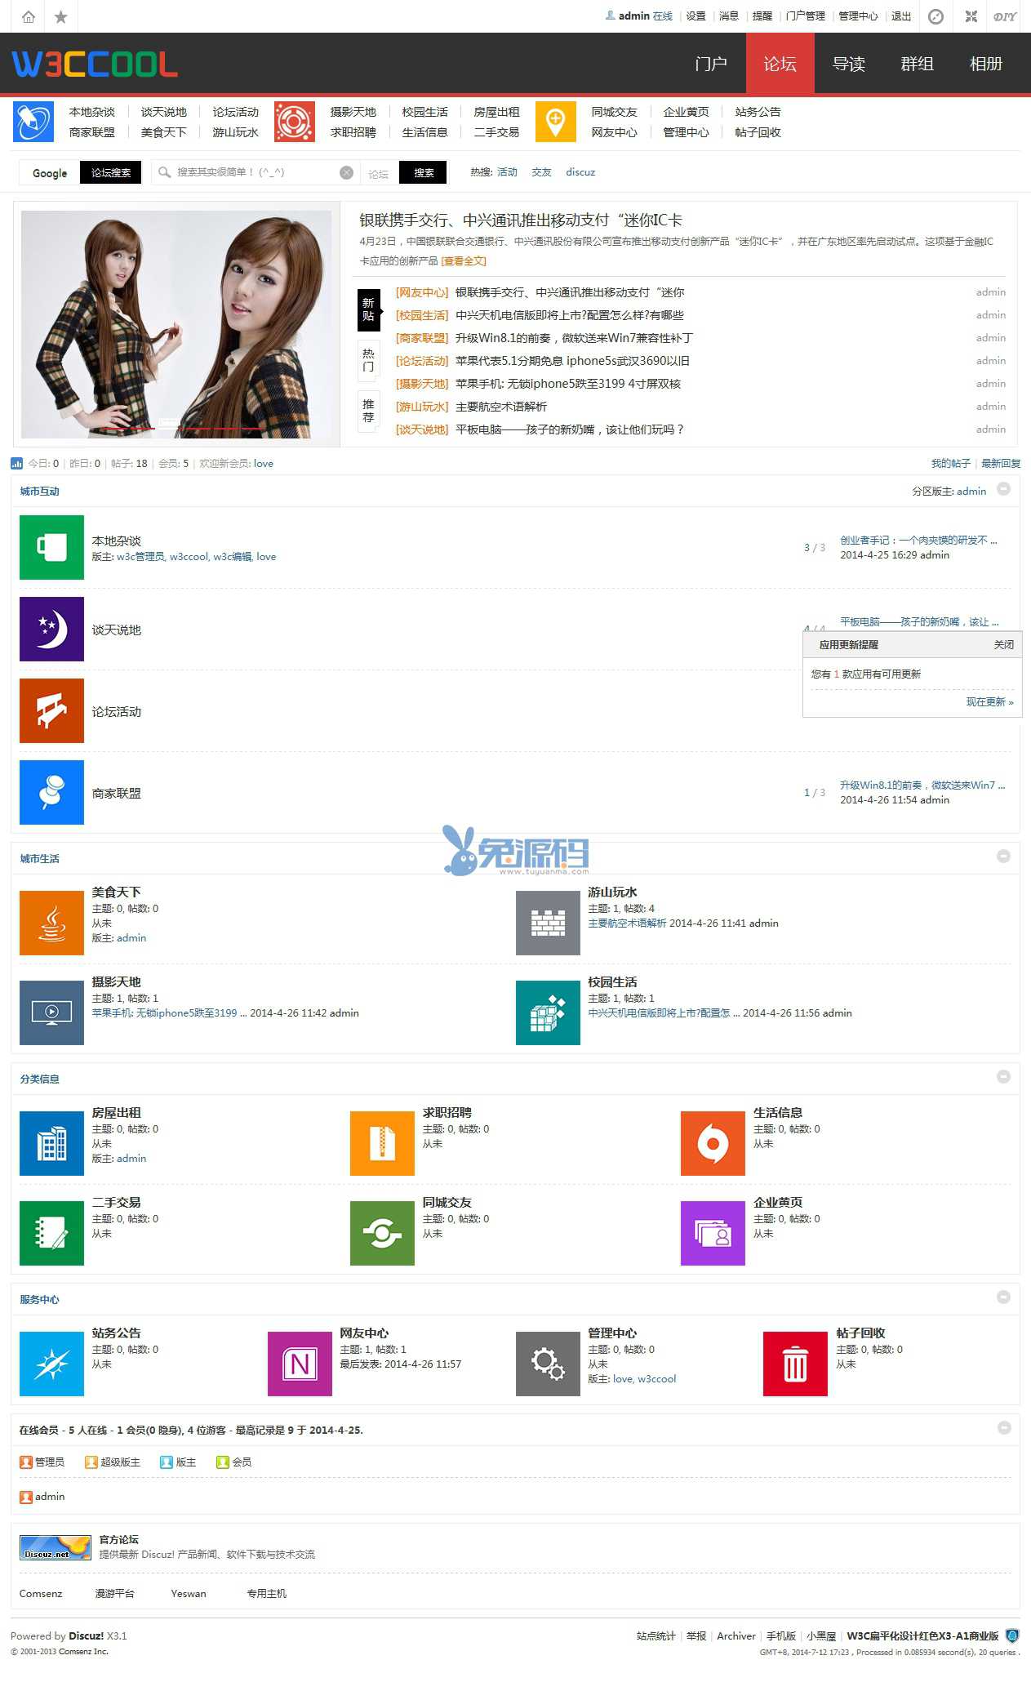Screen dimensions: 1031x1700
Task: Open the 二手交易 notebook icon
Action: tap(51, 1233)
